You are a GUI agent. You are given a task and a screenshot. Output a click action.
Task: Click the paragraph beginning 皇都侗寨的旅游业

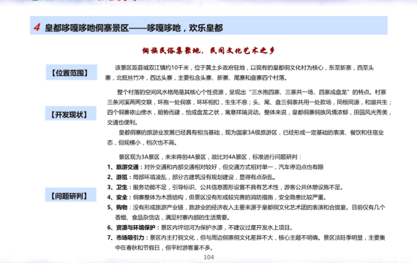[246, 137]
